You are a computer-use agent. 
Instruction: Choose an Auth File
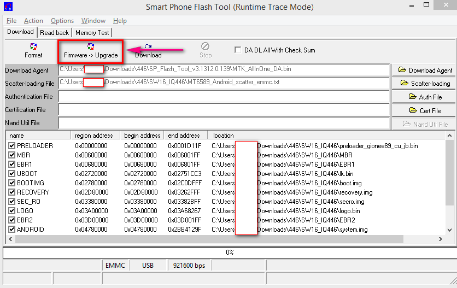click(x=425, y=97)
